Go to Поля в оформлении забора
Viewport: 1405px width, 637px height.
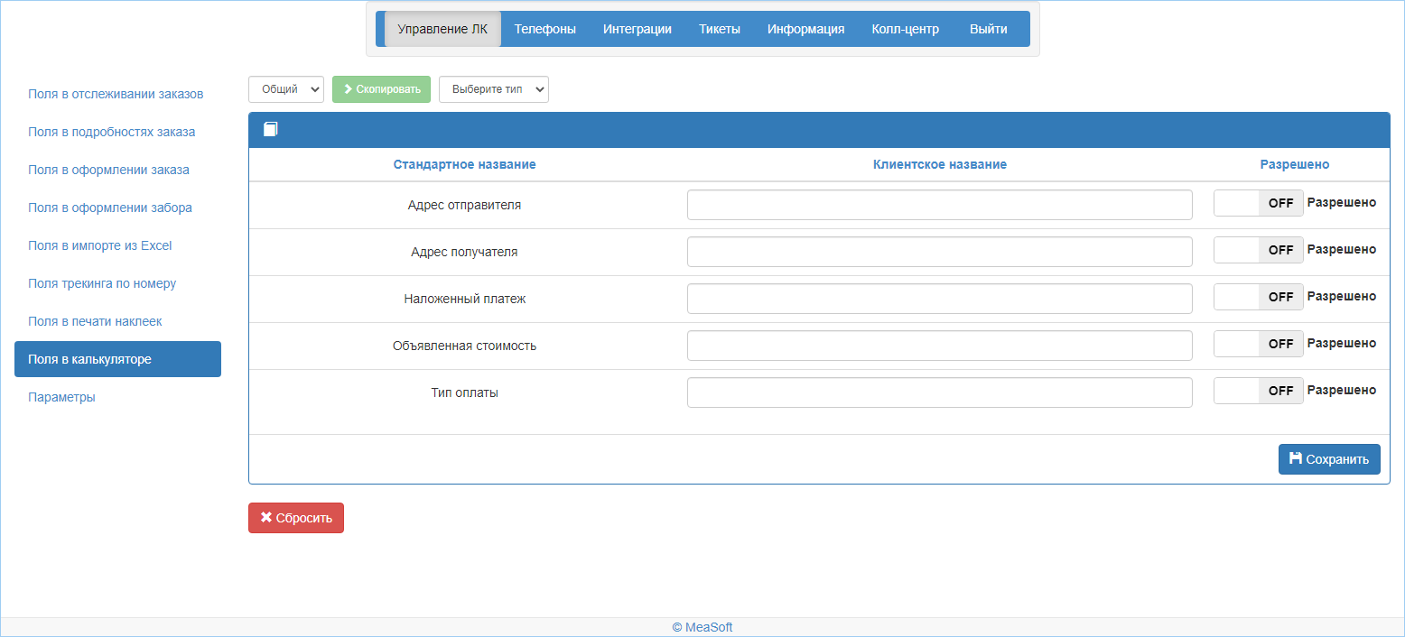pyautogui.click(x=117, y=208)
